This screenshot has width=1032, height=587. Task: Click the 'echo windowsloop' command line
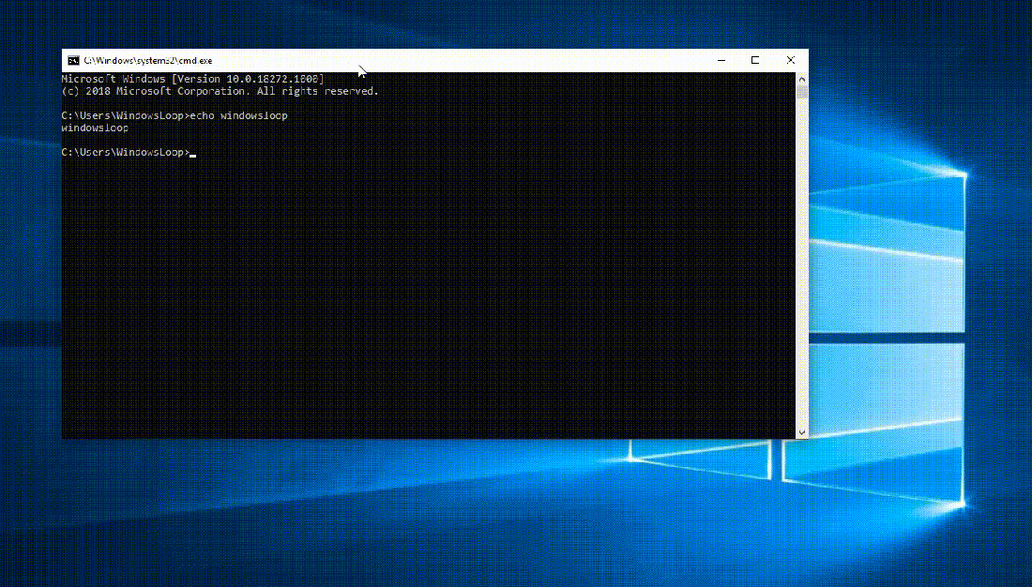175,116
